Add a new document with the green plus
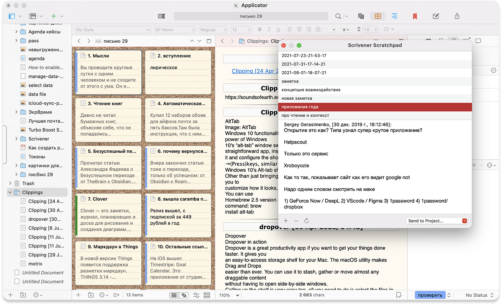Viewport: 502px width, 305px height. (53, 16)
